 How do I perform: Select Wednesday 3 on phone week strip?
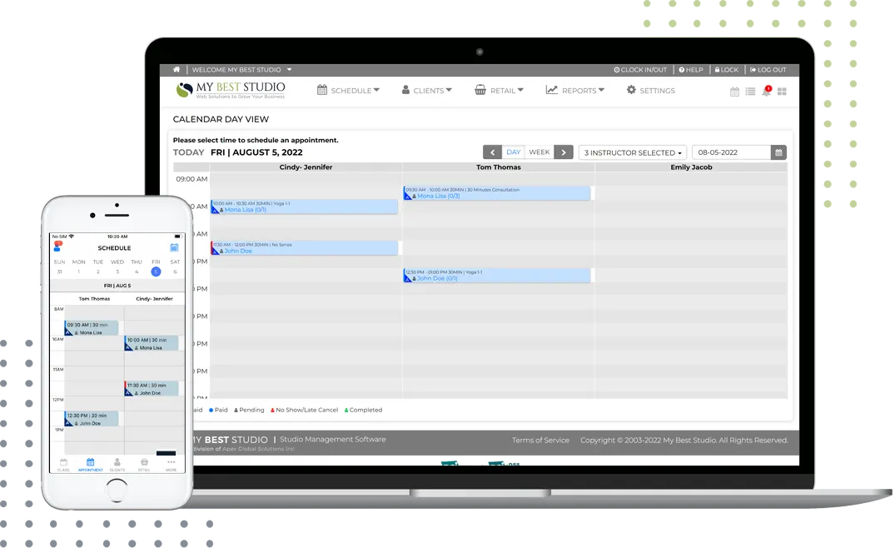pos(117,272)
